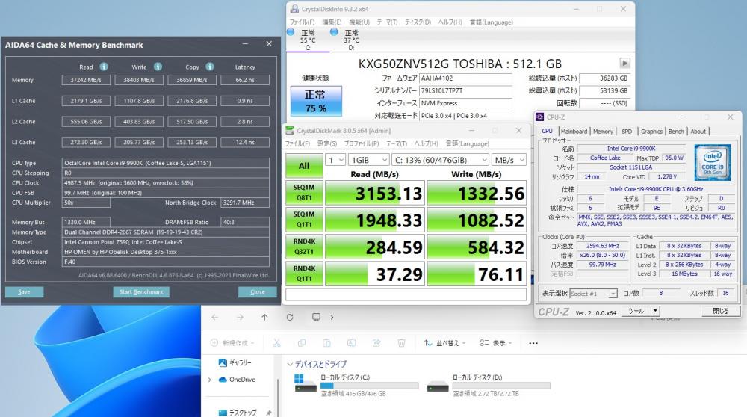Expand the address bar path chevron

pos(332,317)
